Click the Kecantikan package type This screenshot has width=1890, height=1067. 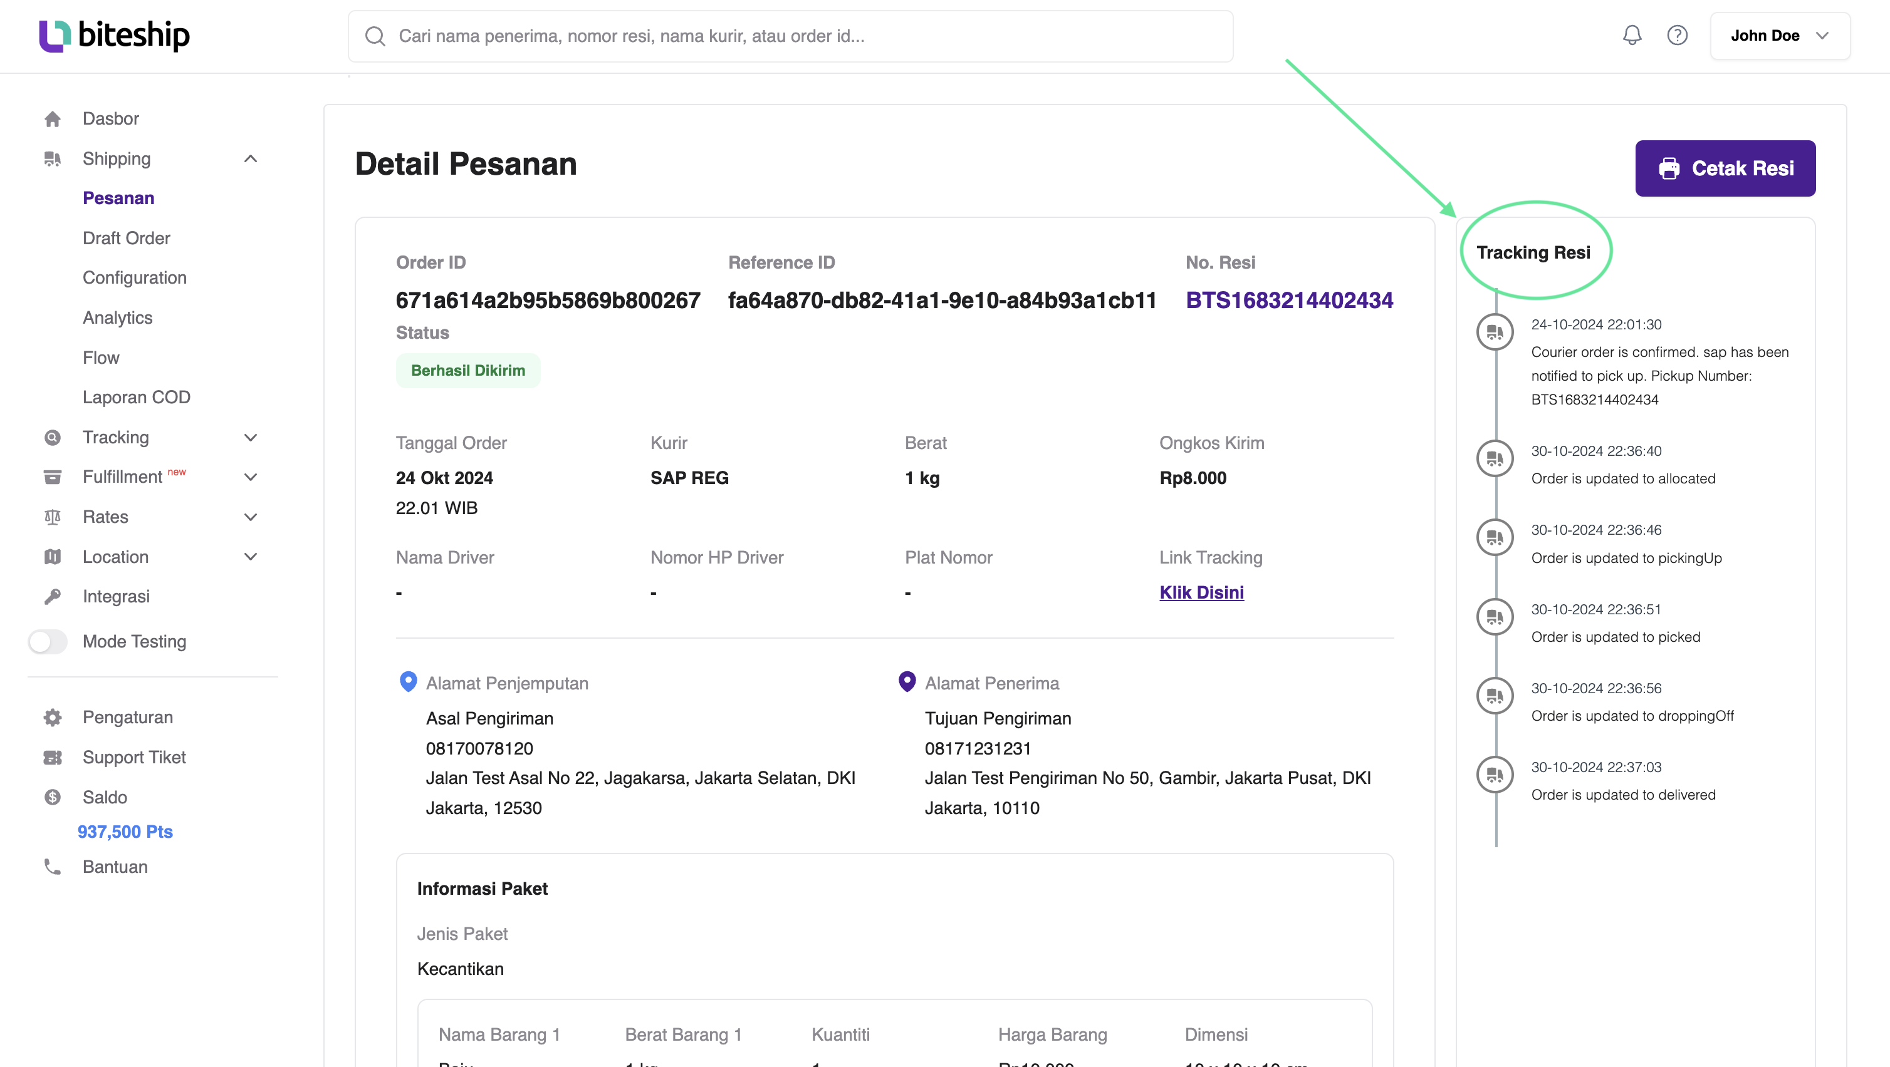click(x=460, y=969)
